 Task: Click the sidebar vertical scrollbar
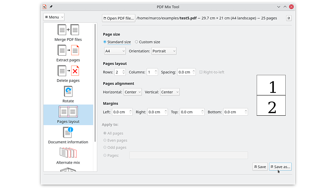[x=95, y=81]
